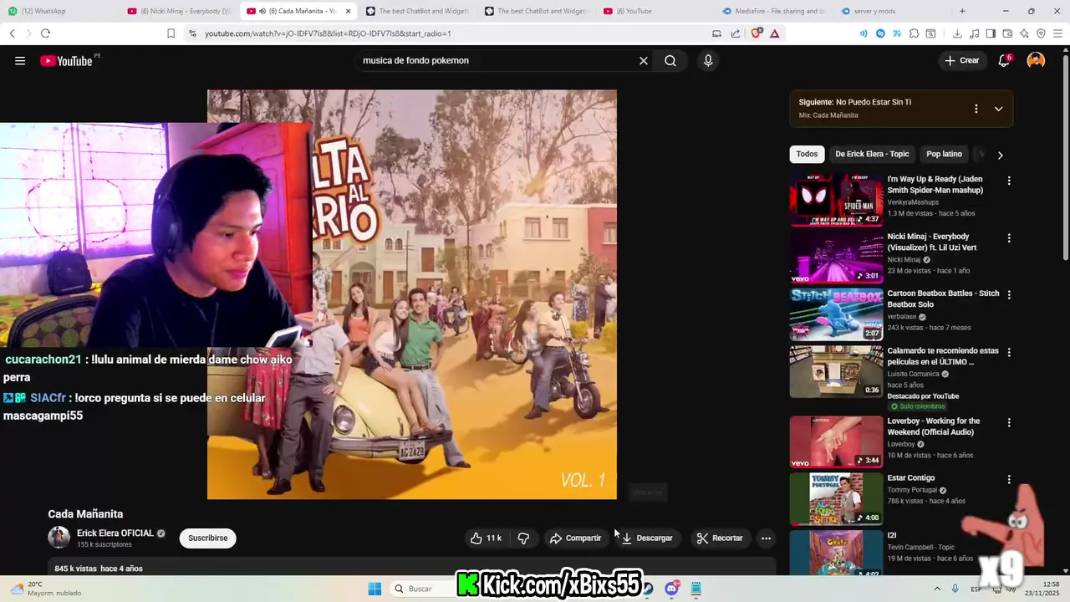Open a new browser tab

coord(962,11)
